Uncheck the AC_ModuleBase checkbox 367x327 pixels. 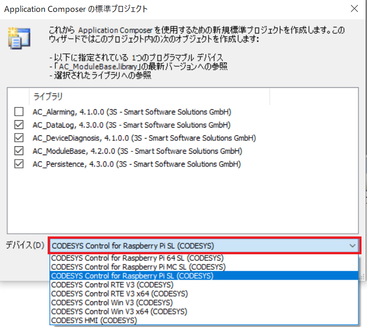click(19, 151)
